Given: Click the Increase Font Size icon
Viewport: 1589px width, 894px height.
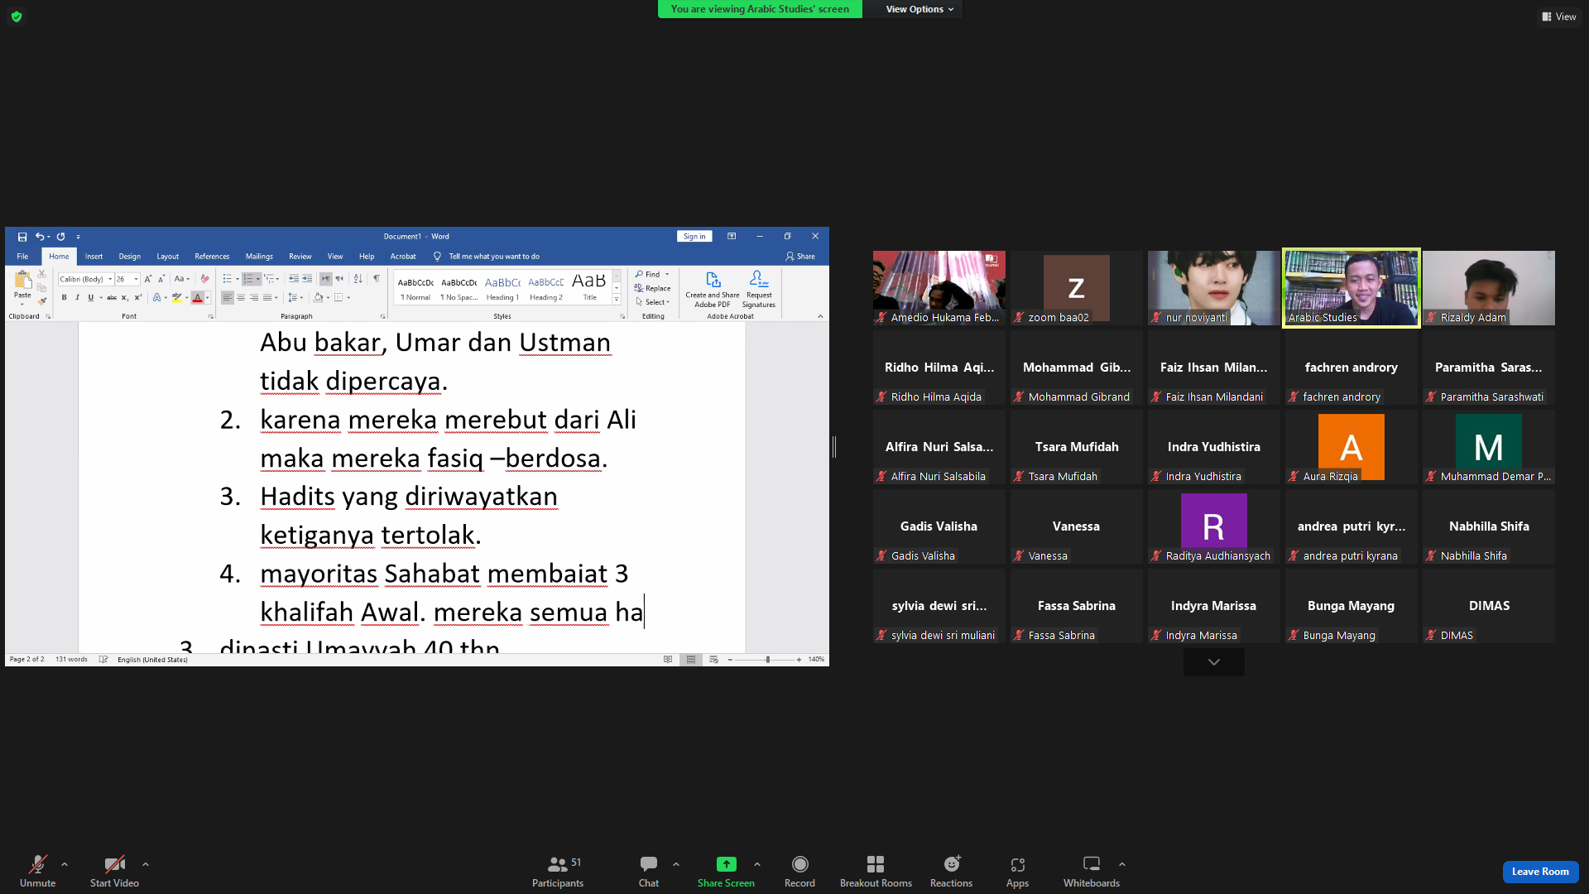Looking at the screenshot, I should (148, 280).
